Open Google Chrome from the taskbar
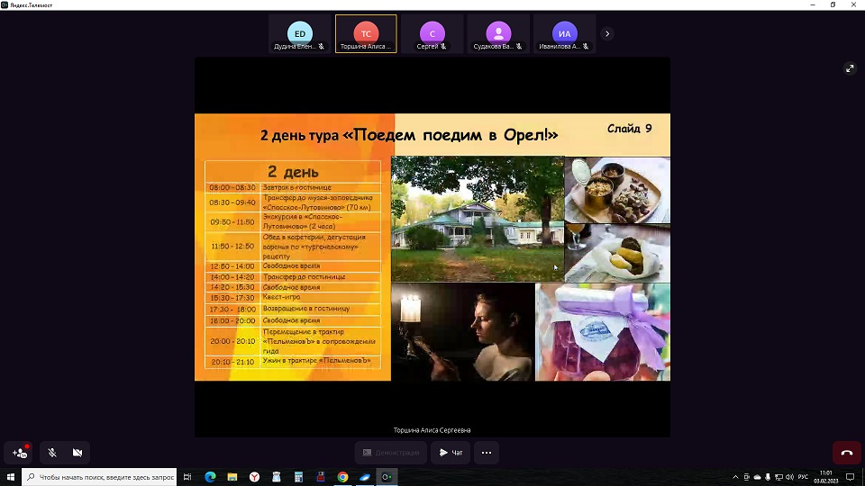The image size is (865, 486). click(342, 477)
